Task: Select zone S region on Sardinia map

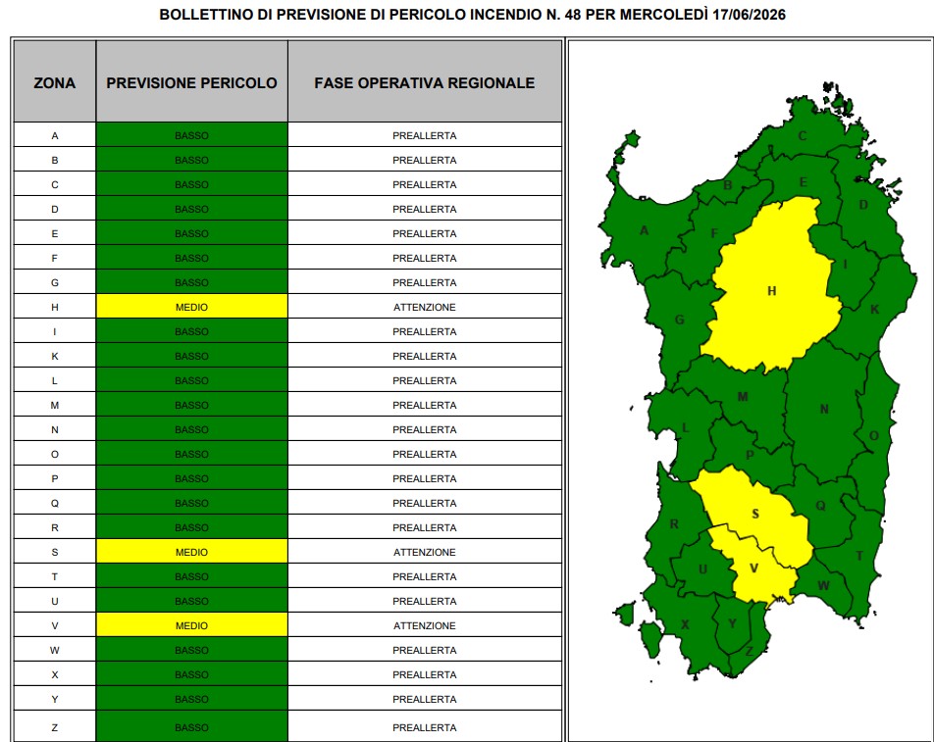Action: (755, 515)
